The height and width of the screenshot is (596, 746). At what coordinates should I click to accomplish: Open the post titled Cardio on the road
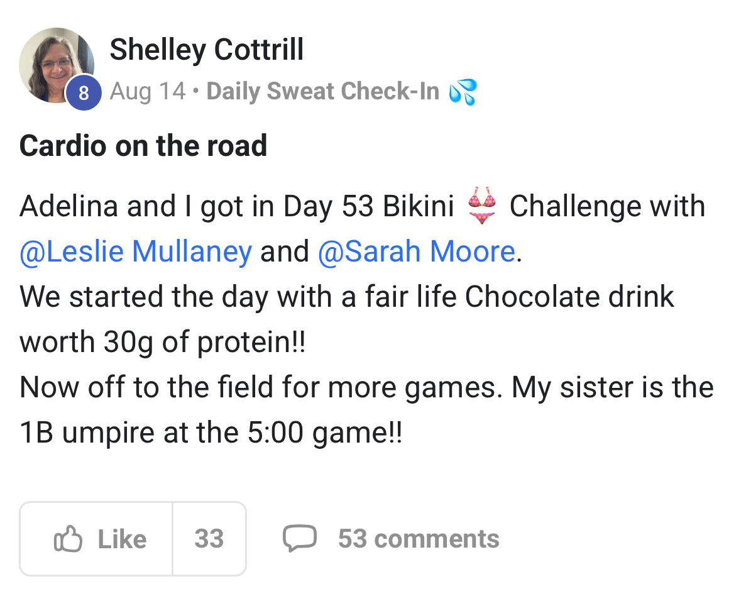(143, 146)
